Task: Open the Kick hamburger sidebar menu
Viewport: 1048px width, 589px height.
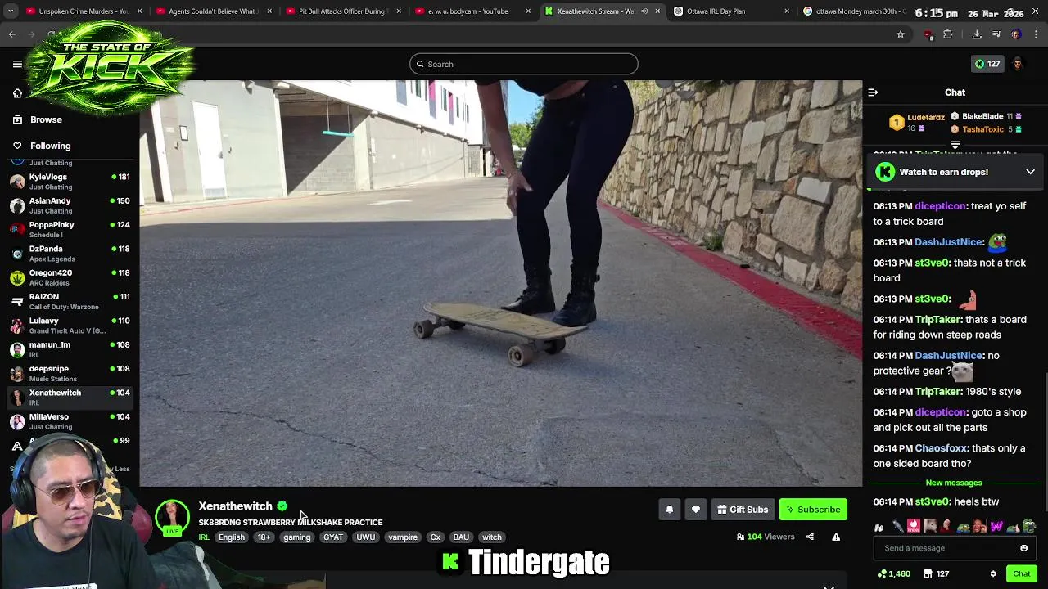Action: (17, 64)
